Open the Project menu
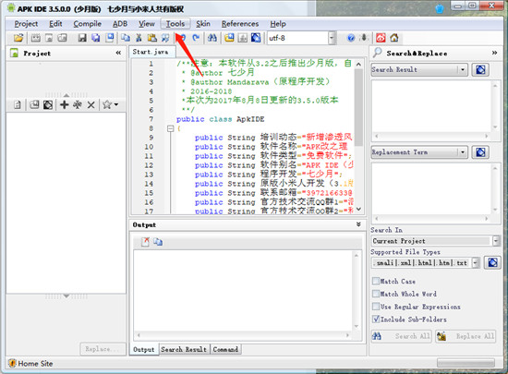The image size is (508, 374). [x=26, y=24]
